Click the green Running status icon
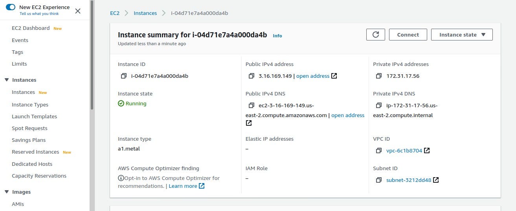This screenshot has width=516, height=211. pyautogui.click(x=121, y=104)
